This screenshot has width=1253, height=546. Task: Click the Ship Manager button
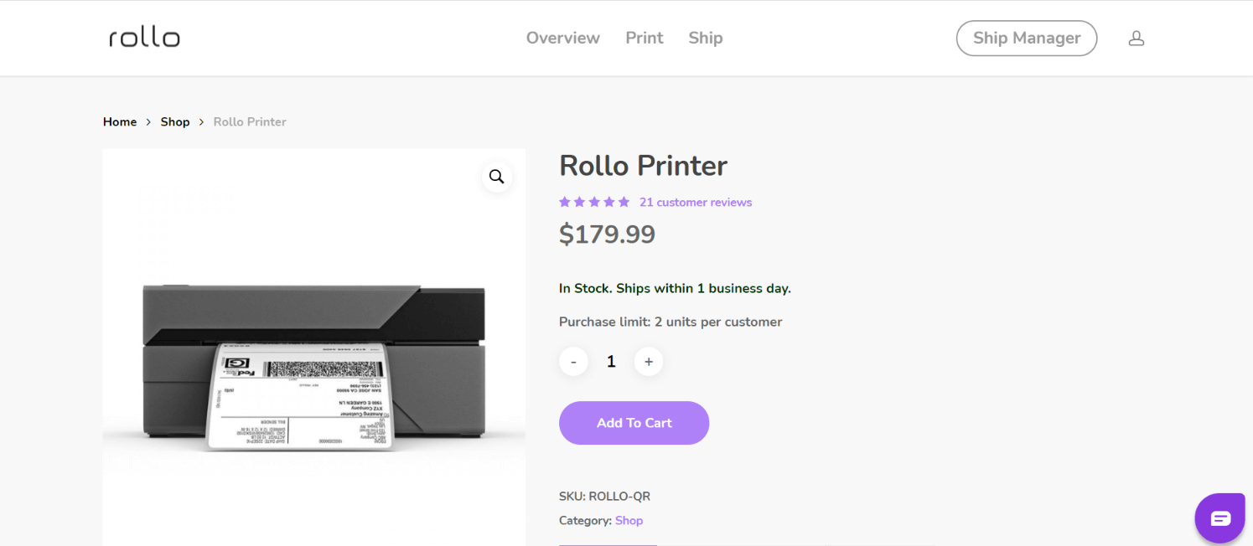tap(1026, 39)
